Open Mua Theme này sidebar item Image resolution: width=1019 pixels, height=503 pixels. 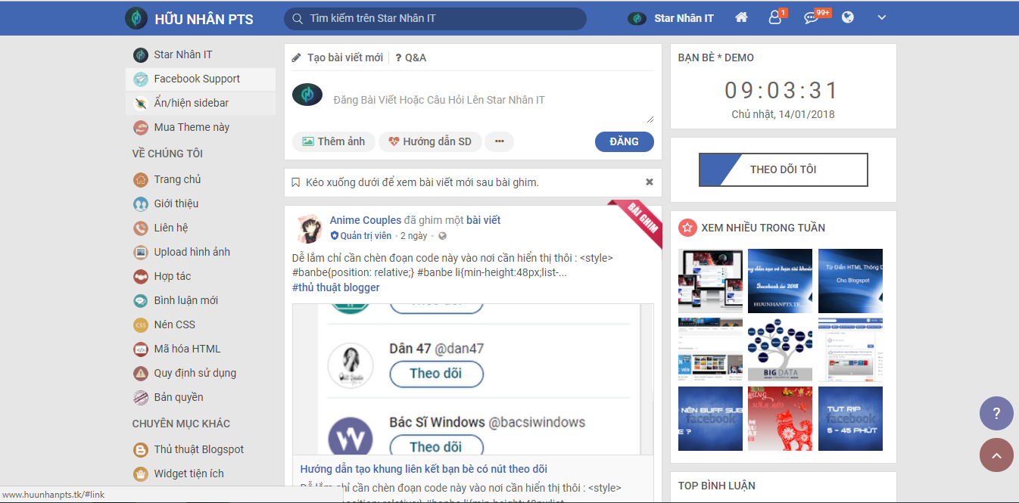click(201, 127)
